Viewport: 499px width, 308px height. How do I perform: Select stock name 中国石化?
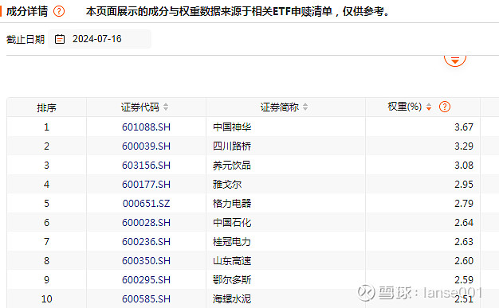tap(232, 223)
